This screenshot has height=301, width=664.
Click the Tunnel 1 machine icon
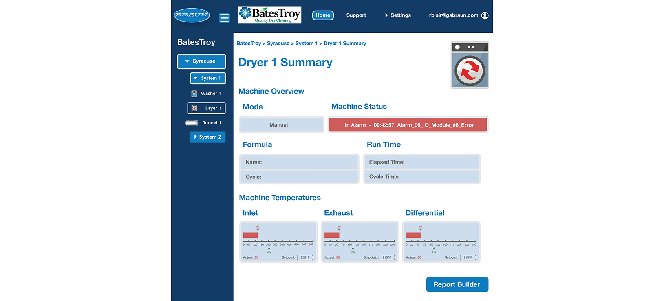click(x=192, y=123)
